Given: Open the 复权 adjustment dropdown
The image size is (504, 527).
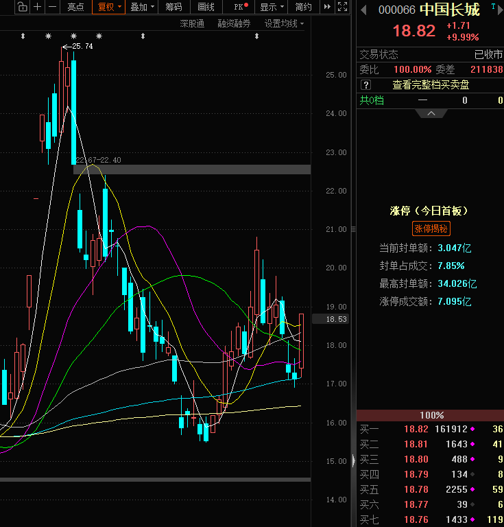Looking at the screenshot, I should coord(108,7).
